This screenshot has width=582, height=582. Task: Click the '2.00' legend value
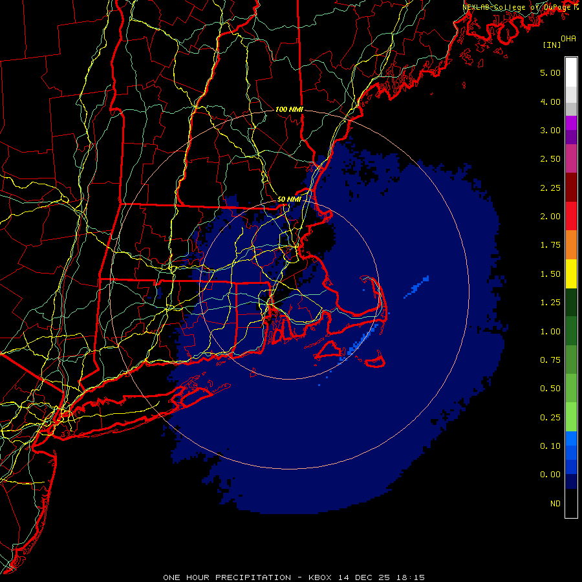550,217
